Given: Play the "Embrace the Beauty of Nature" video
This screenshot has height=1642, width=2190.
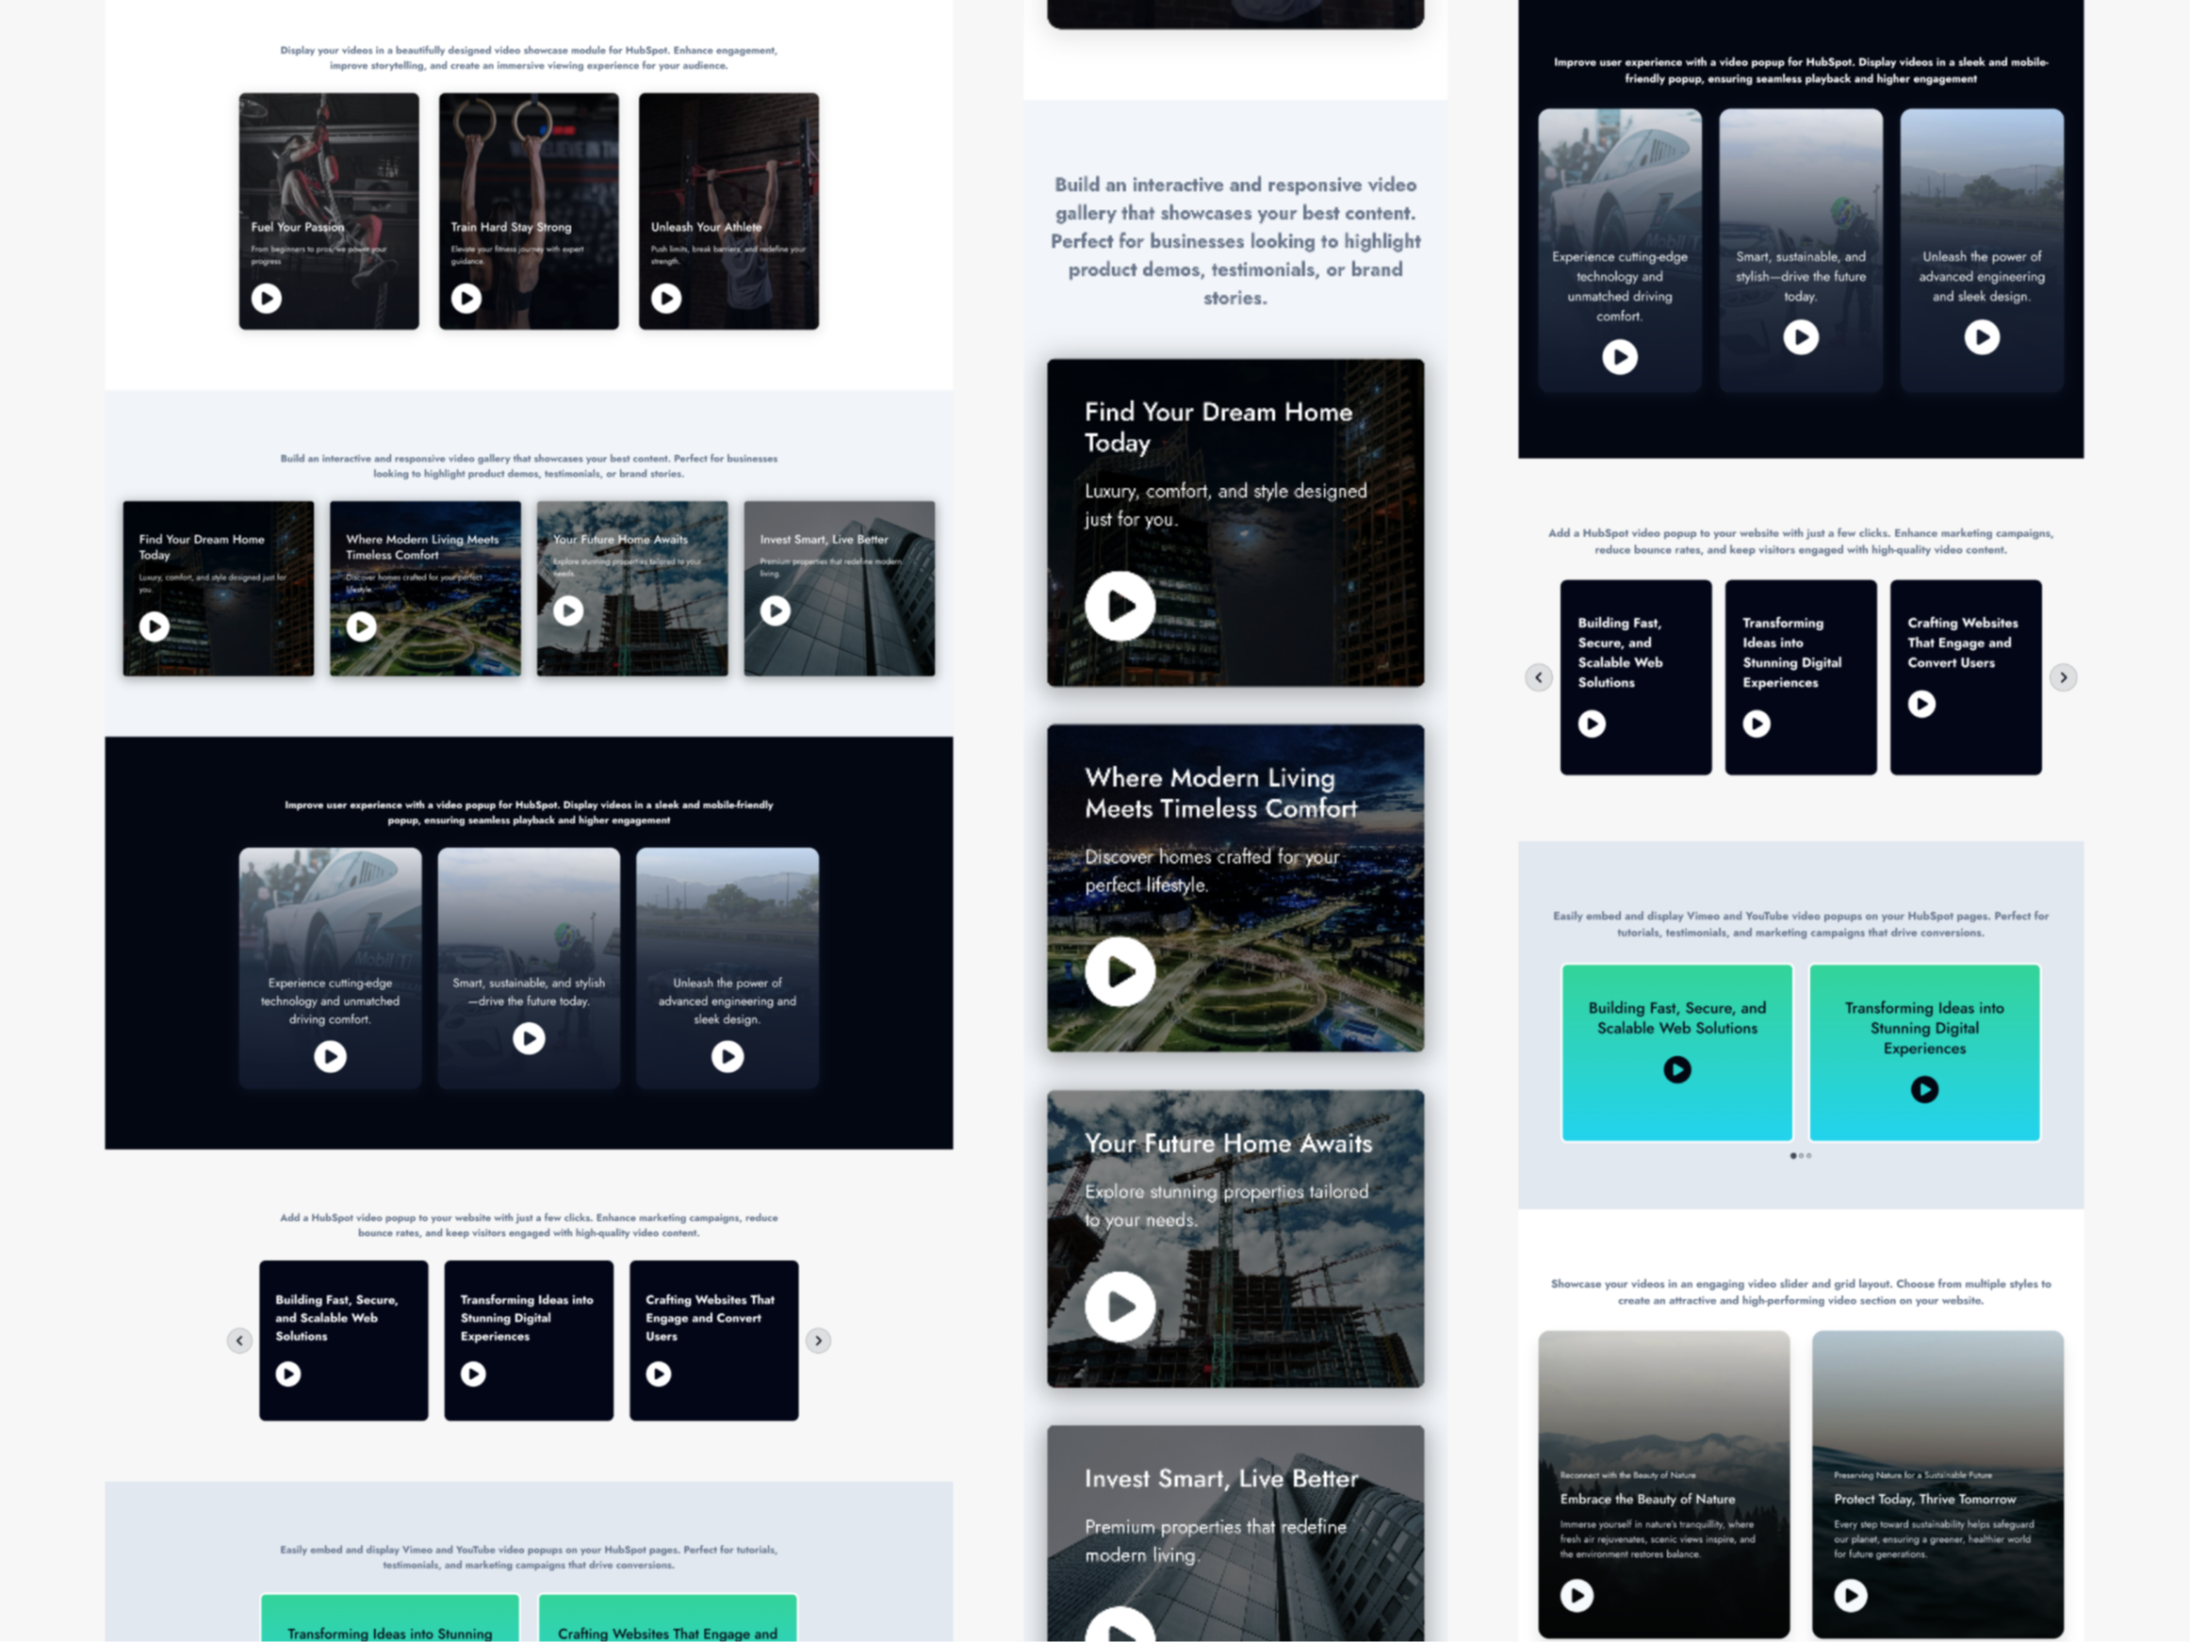Looking at the screenshot, I should click(1577, 1596).
